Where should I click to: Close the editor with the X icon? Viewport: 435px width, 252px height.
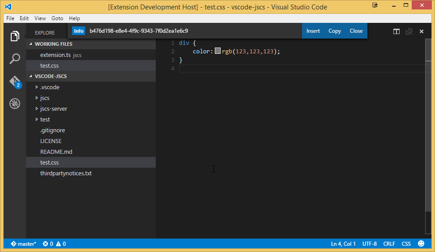click(422, 31)
